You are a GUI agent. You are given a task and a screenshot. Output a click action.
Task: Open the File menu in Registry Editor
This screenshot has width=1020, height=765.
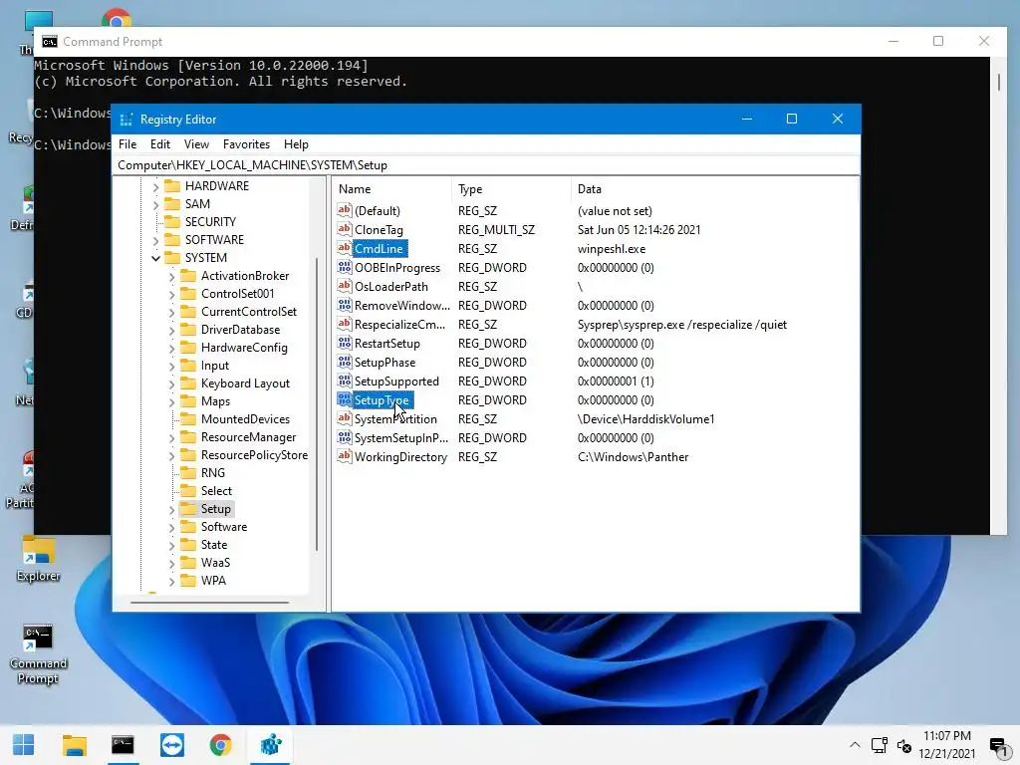tap(127, 144)
